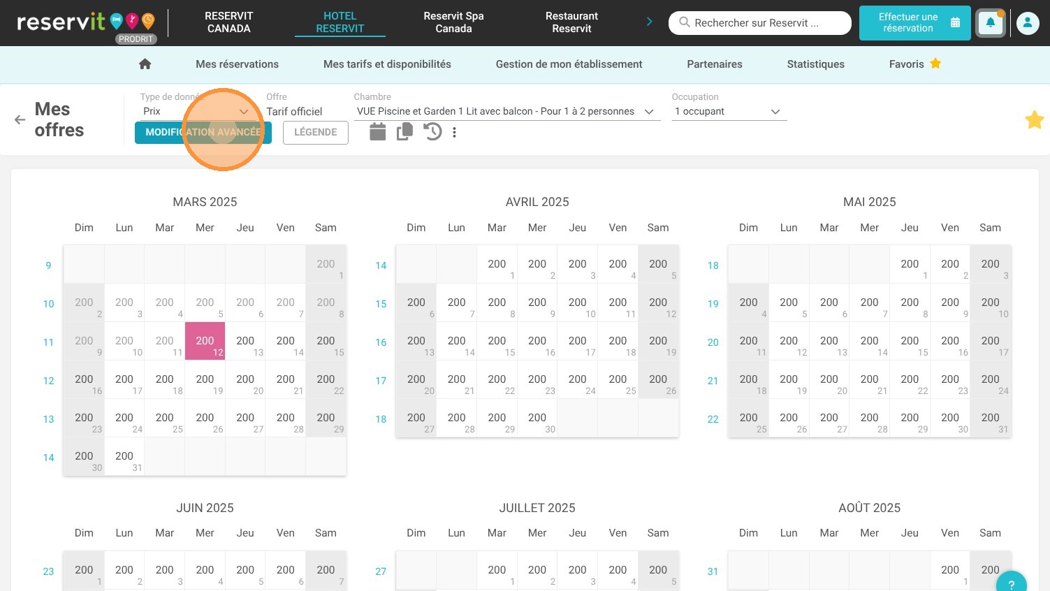1050x591 pixels.
Task: Click the MARS 2025 month title
Action: click(x=205, y=202)
